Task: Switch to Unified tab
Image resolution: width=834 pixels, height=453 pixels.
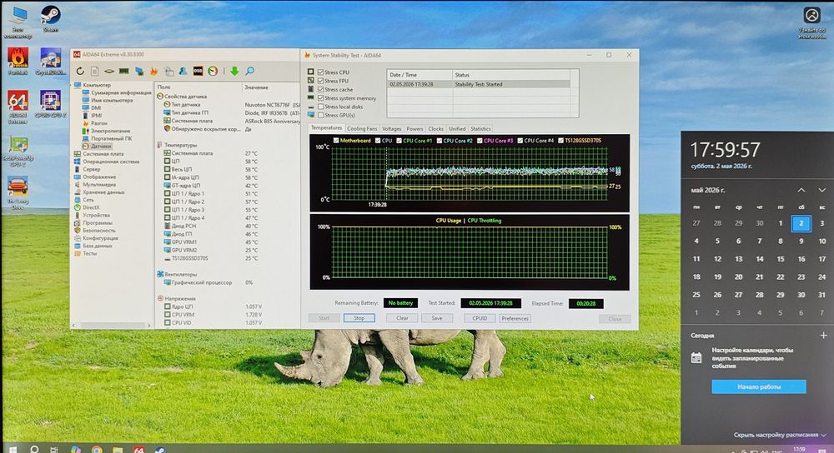Action: (x=457, y=128)
